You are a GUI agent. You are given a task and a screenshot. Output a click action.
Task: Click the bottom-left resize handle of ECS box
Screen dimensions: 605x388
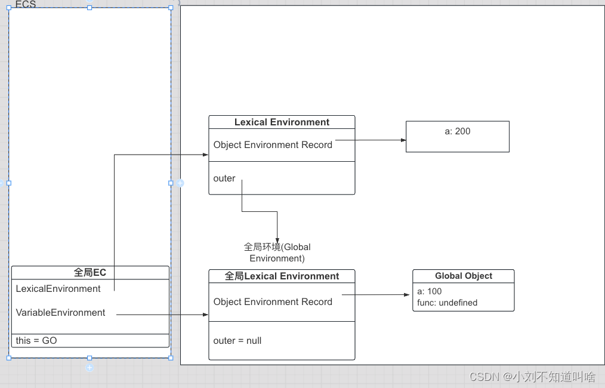coord(9,358)
